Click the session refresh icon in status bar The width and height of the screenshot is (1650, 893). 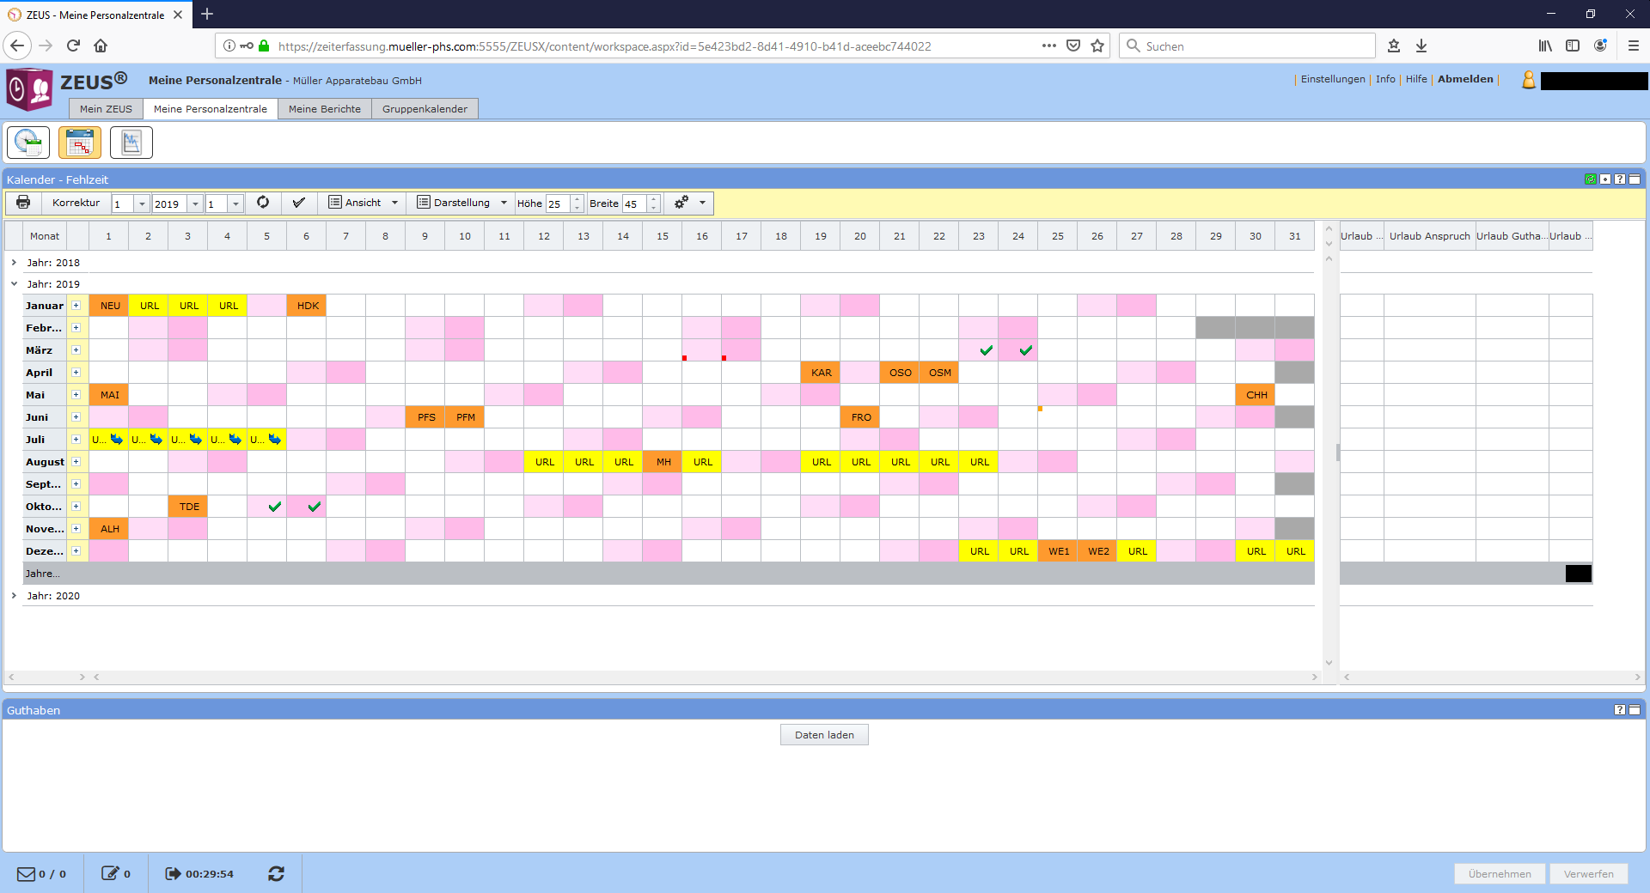coord(276,873)
